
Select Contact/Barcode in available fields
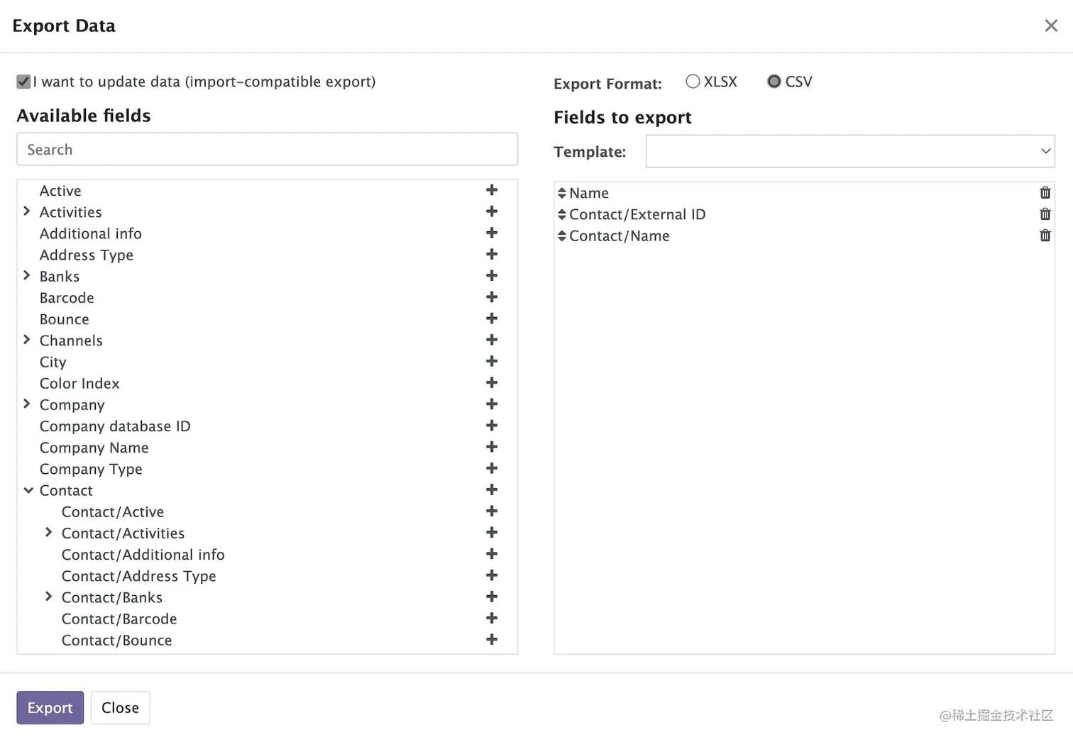119,619
